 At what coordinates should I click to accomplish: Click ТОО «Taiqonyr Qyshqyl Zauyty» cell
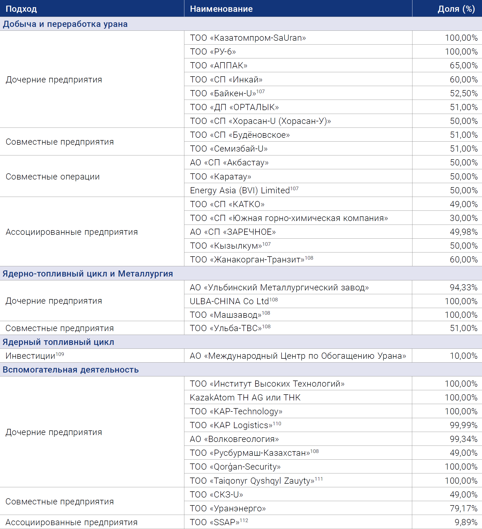(x=298, y=480)
